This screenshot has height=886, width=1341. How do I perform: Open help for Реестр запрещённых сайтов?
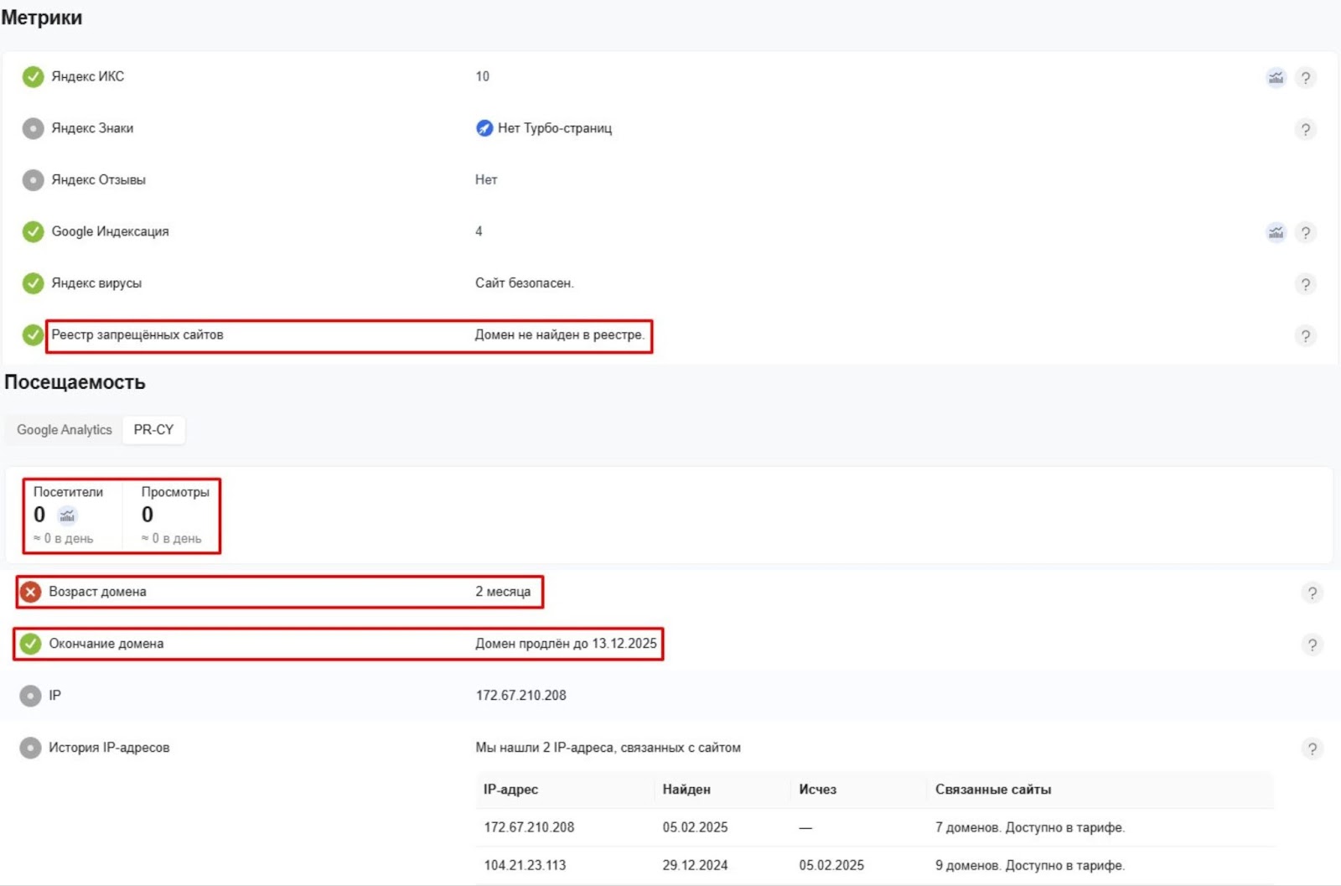1305,336
